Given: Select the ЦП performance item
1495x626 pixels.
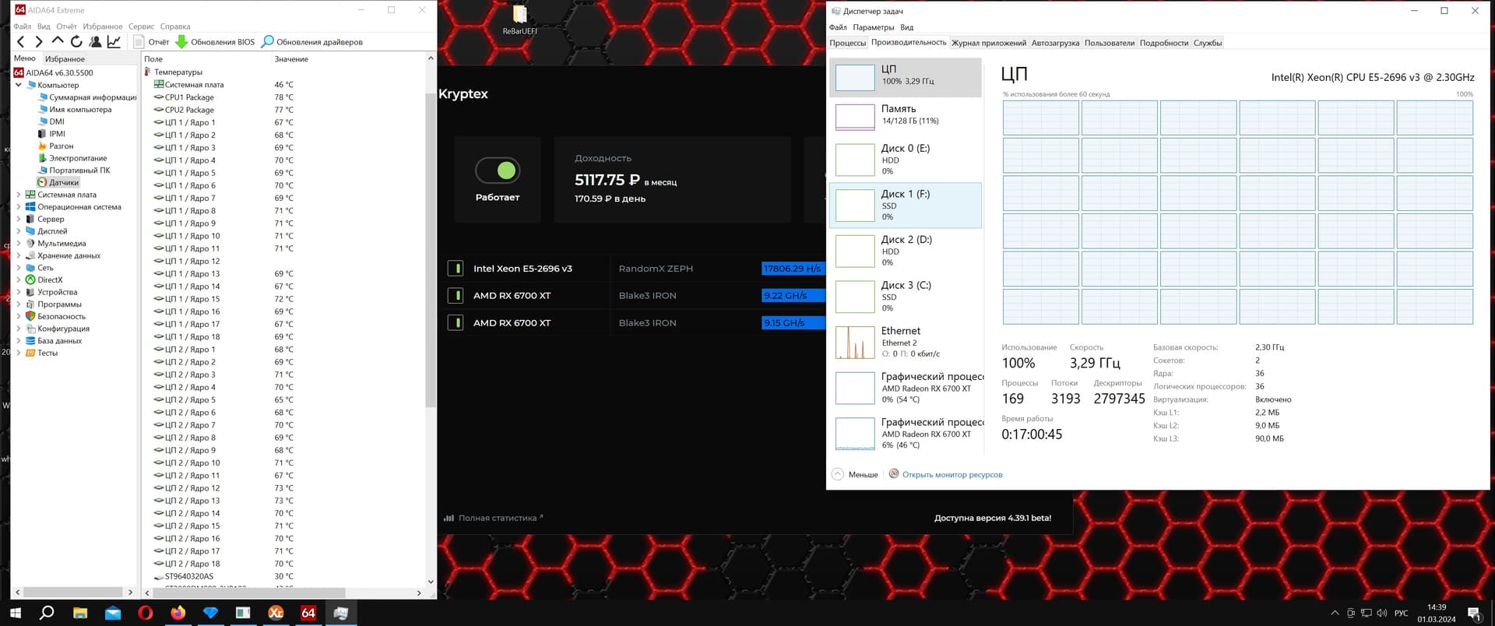Looking at the screenshot, I should (905, 76).
